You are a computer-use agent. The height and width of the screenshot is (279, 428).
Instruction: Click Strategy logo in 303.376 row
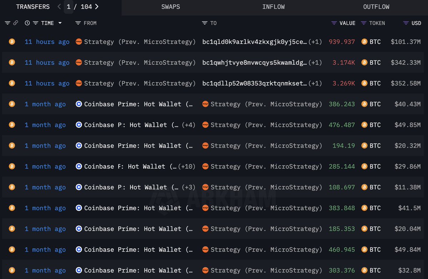point(205,270)
